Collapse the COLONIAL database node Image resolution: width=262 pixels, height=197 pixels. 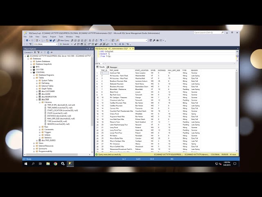(x=31, y=72)
